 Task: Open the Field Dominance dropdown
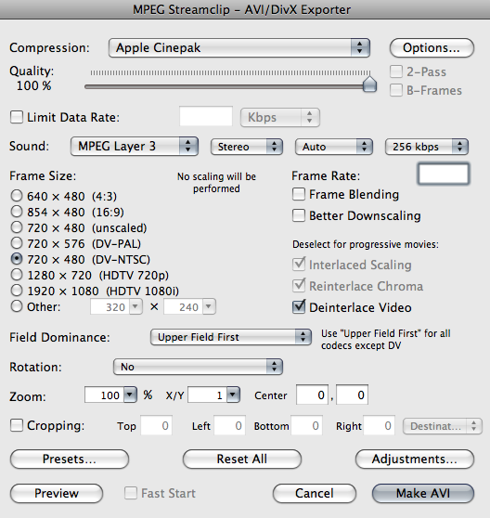(231, 337)
